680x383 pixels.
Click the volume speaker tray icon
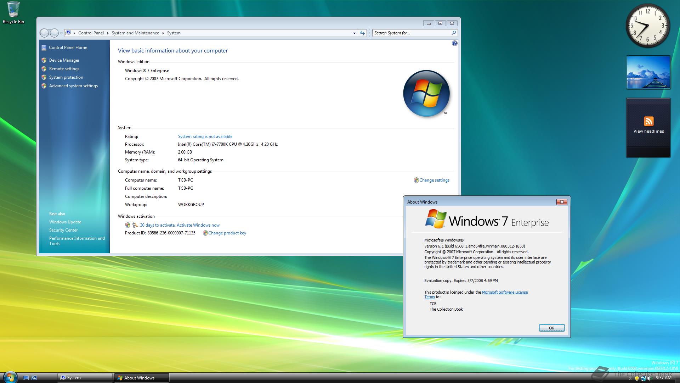coord(650,378)
